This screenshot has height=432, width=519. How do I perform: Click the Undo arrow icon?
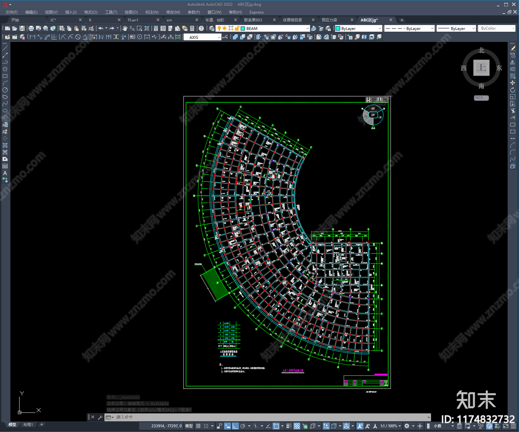pos(101,29)
